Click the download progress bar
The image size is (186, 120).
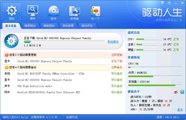point(64,42)
